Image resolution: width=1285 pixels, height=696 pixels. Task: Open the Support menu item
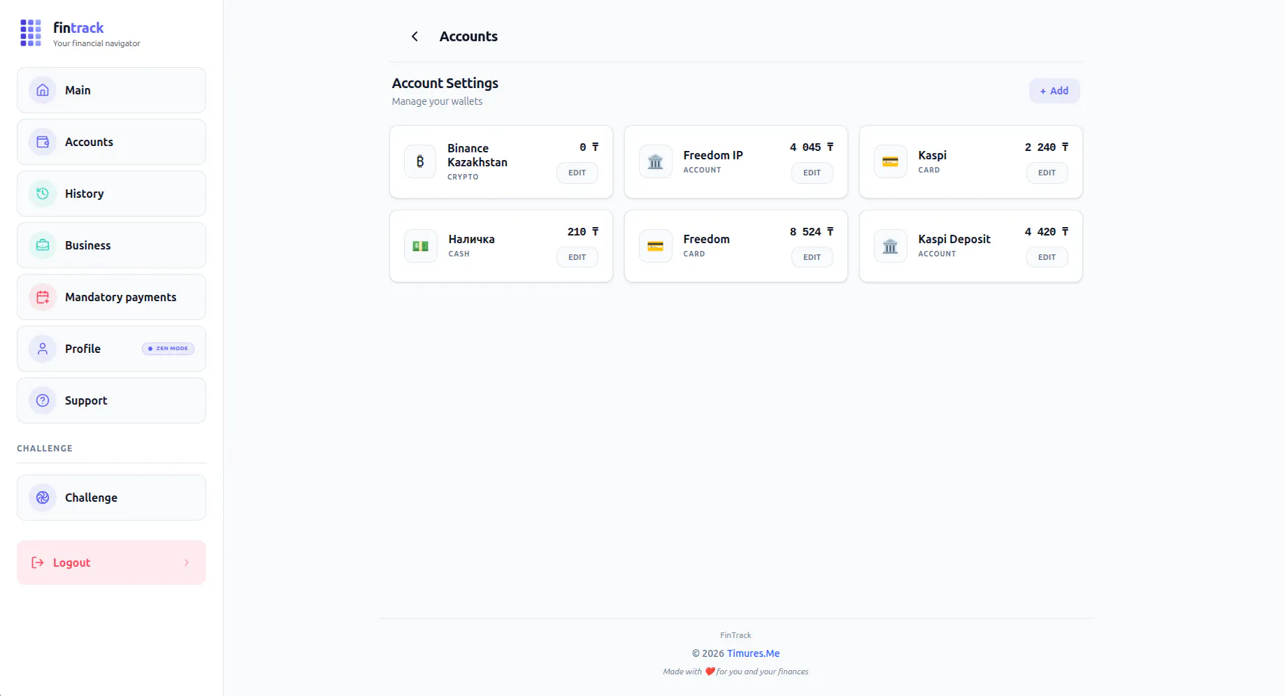point(111,400)
